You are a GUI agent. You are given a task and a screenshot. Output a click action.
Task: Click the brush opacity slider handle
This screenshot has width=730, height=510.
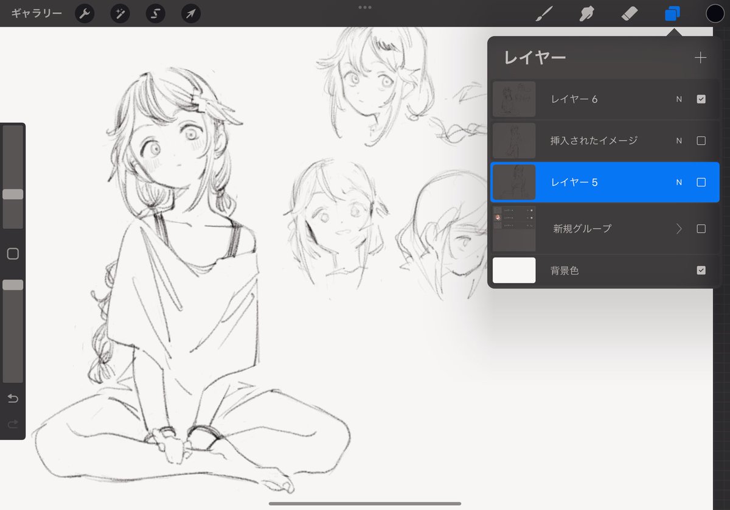(13, 285)
